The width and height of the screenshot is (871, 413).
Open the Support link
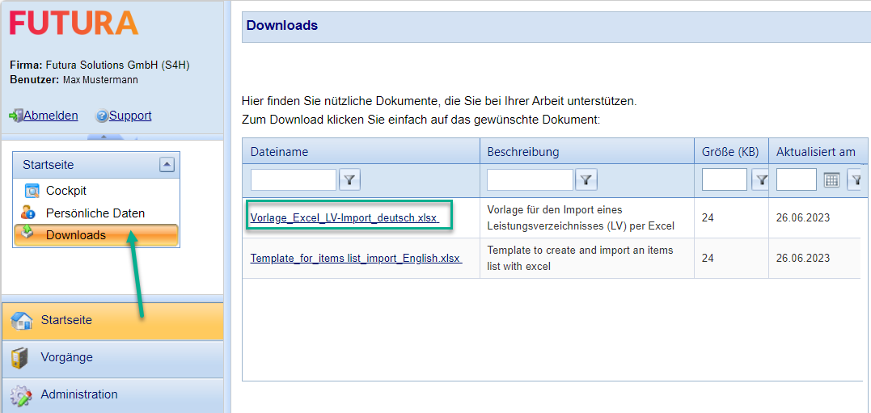point(130,116)
